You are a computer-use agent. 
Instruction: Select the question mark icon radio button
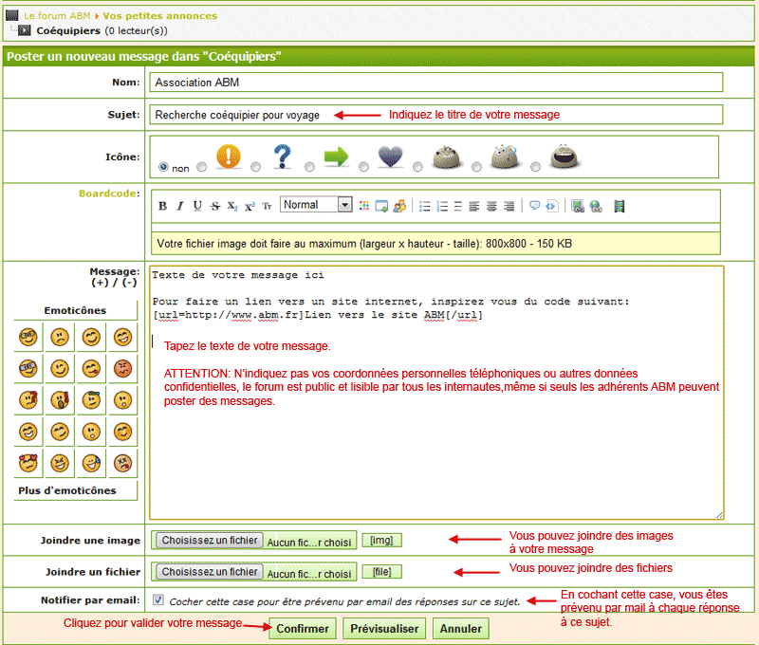[256, 167]
